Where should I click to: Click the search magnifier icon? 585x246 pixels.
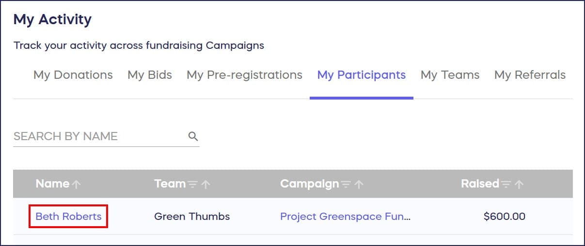[x=193, y=136]
